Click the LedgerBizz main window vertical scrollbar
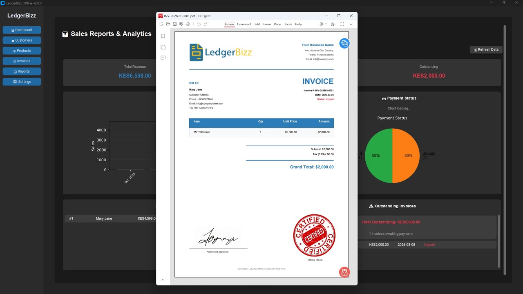This screenshot has width=523, height=294. coord(505,149)
